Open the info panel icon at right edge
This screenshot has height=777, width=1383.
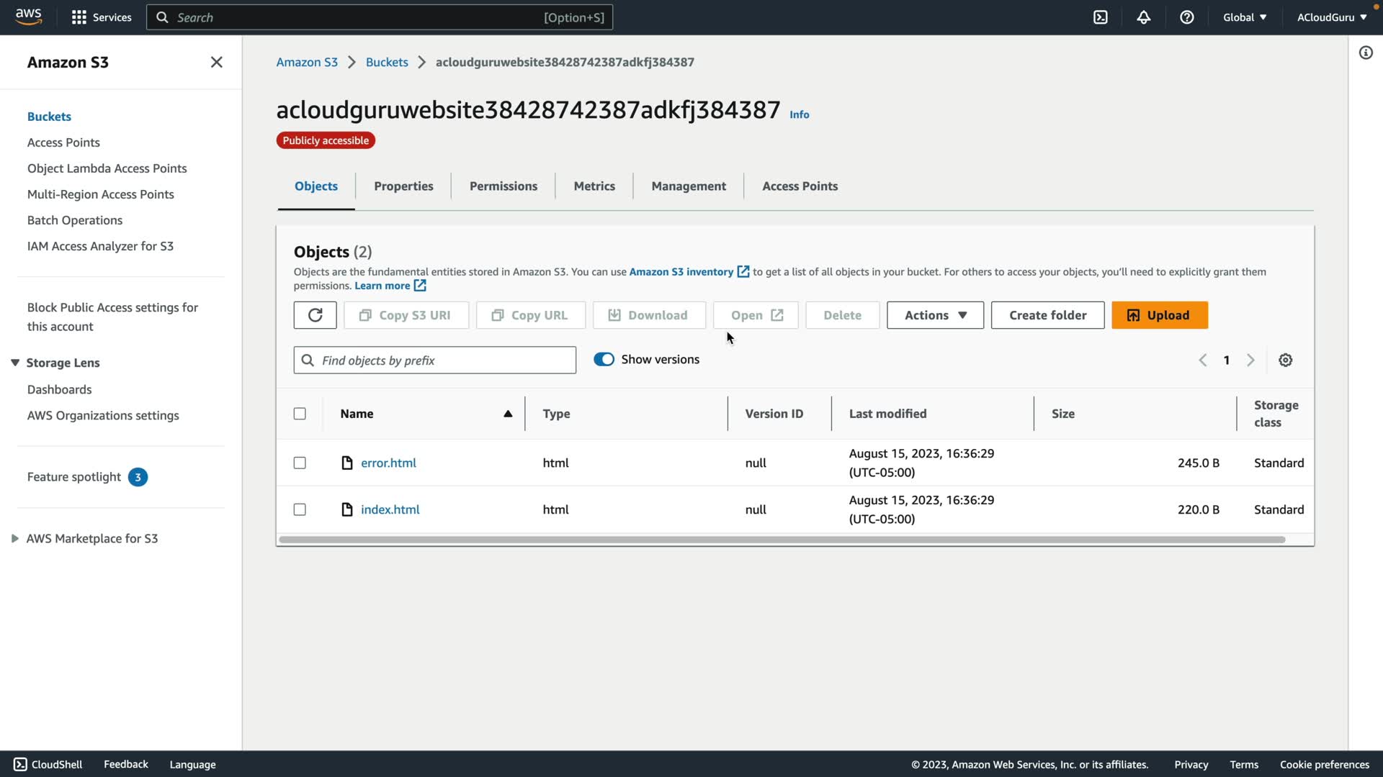coord(1365,53)
